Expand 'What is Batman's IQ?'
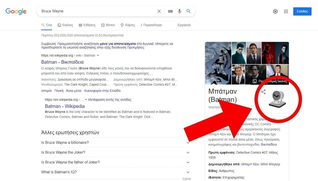 (x=116, y=172)
